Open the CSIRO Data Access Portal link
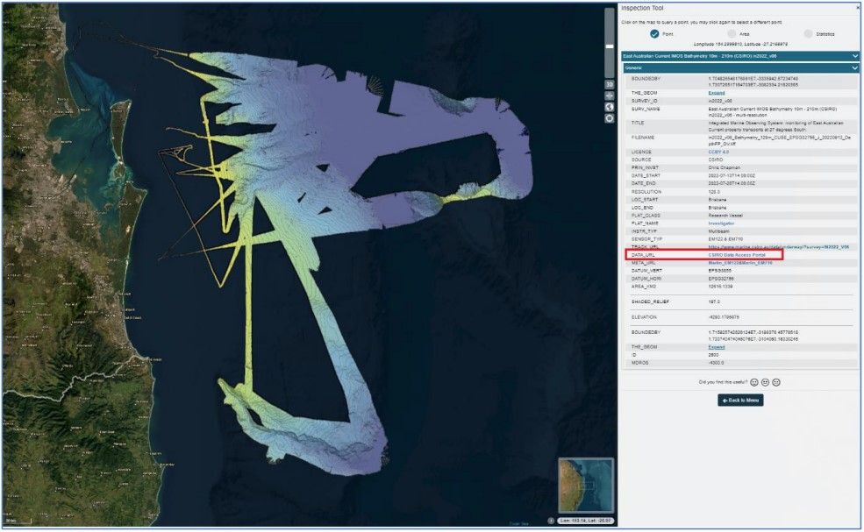The image size is (864, 532). pyautogui.click(x=737, y=254)
